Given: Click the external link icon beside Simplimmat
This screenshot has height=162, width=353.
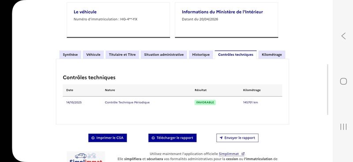Looking at the screenshot, I should coord(243,154).
